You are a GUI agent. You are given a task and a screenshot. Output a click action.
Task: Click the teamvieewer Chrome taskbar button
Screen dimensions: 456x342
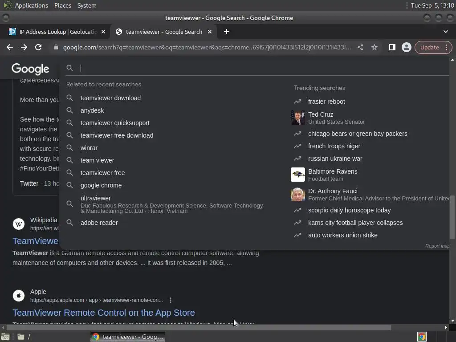[128, 337]
